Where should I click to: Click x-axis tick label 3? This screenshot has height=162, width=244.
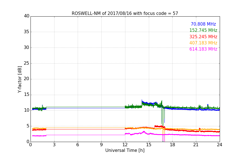coord(54,145)
